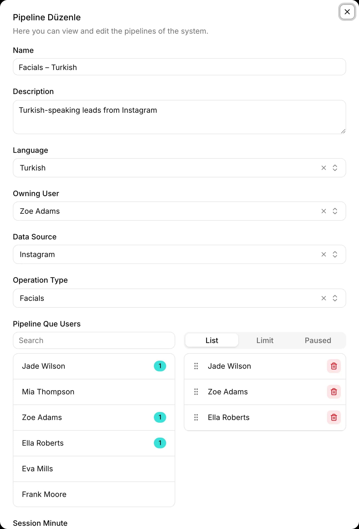Delete Jade Wilson from queue list

coord(334,366)
